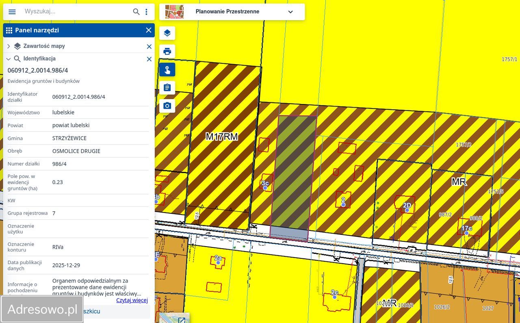Collapse the Identyfikacja section
The width and height of the screenshot is (520, 323).
pos(9,59)
